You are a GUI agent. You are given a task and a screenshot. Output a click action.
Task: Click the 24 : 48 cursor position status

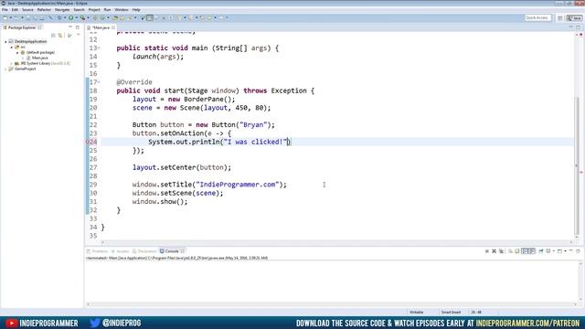click(476, 313)
